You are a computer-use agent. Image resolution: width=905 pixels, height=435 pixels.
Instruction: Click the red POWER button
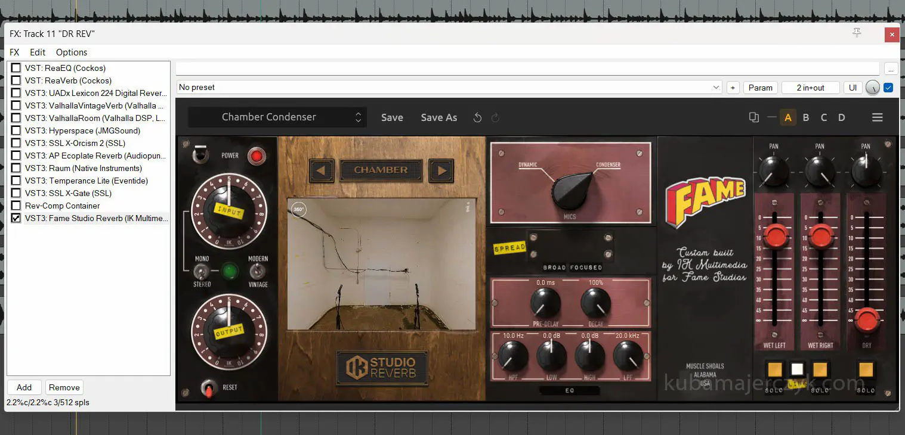pos(257,156)
